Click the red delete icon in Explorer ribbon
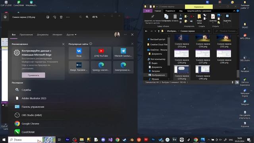The image size is (254, 143). (191, 16)
